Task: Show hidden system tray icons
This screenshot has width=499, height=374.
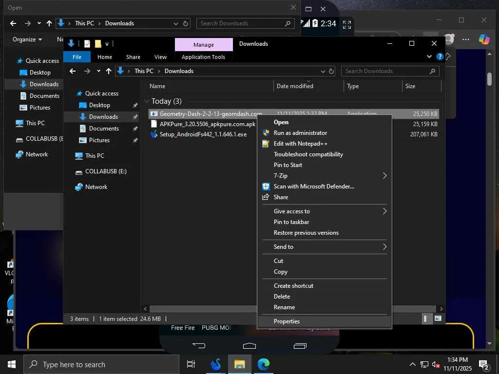Action: [x=412, y=364]
